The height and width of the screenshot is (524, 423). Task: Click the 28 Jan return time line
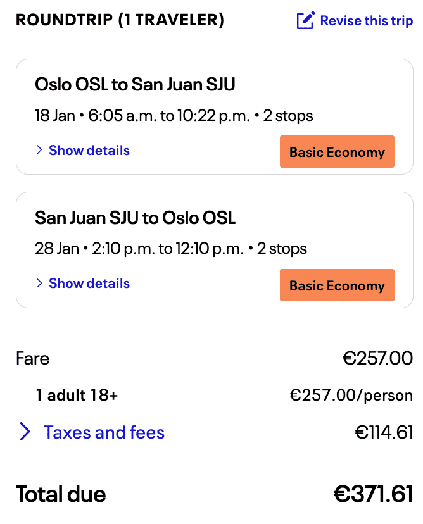pos(170,249)
